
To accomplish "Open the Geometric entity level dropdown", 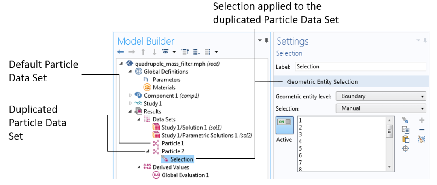I will pyautogui.click(x=381, y=96).
